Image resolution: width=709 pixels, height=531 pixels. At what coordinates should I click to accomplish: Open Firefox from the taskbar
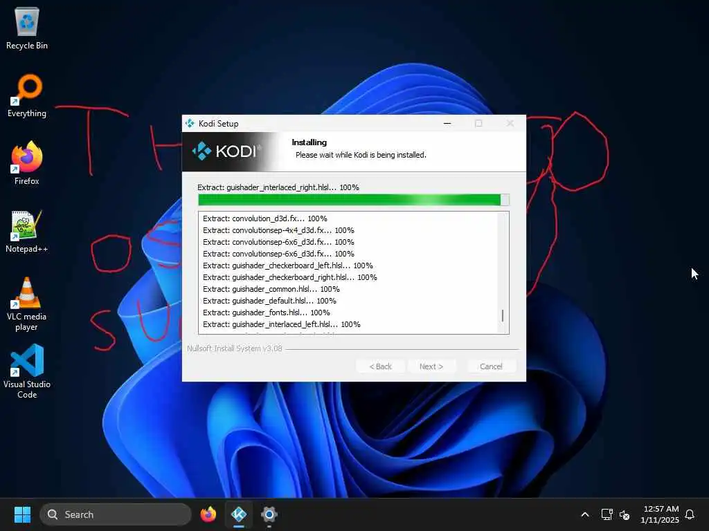click(208, 514)
